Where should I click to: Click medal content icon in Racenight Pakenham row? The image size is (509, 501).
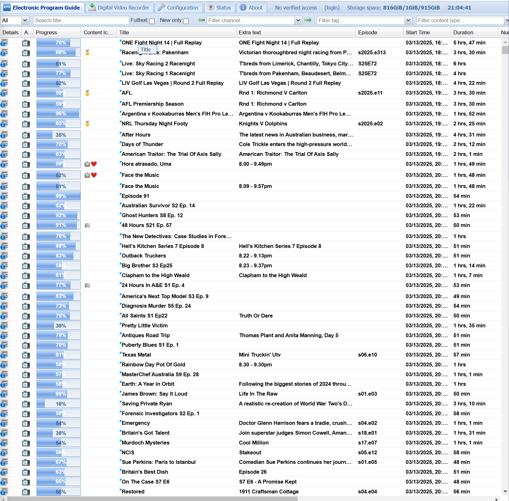(x=87, y=53)
